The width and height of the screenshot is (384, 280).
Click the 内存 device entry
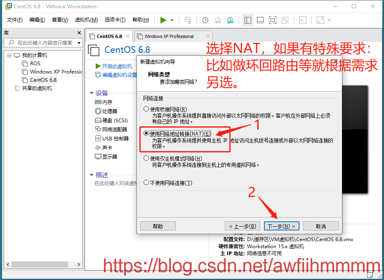point(104,102)
